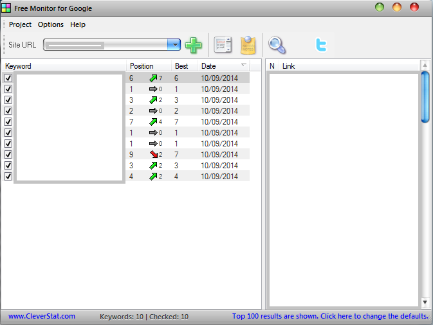The height and width of the screenshot is (325, 433).
Task: Click the Date column sort arrow
Action: [x=244, y=65]
